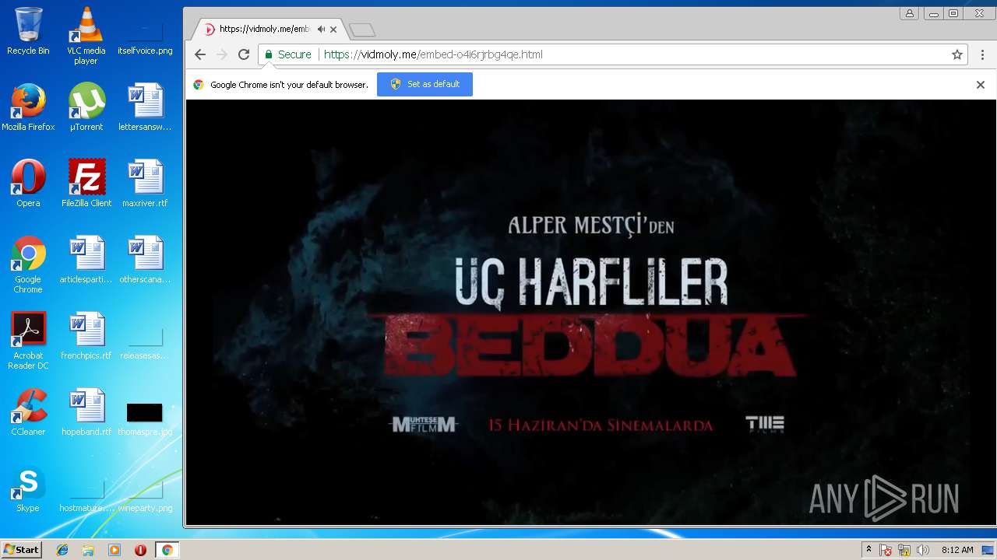This screenshot has width=997, height=560.
Task: Click the 8:12 AM taskbar clock
Action: 957,550
